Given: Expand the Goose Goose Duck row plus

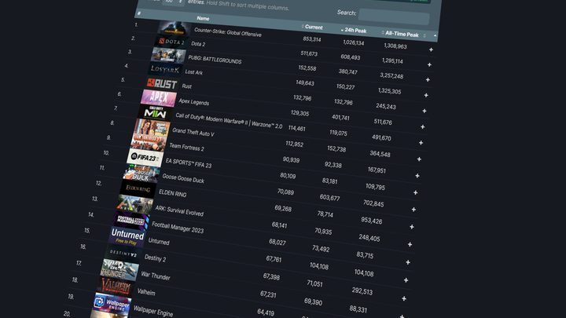Looking at the screenshot, I should click(413, 210).
